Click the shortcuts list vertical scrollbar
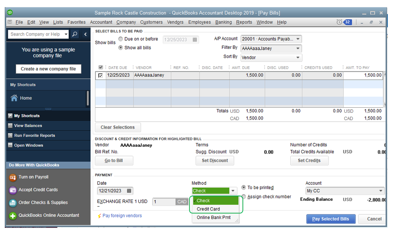394x235 pixels. 88,99
